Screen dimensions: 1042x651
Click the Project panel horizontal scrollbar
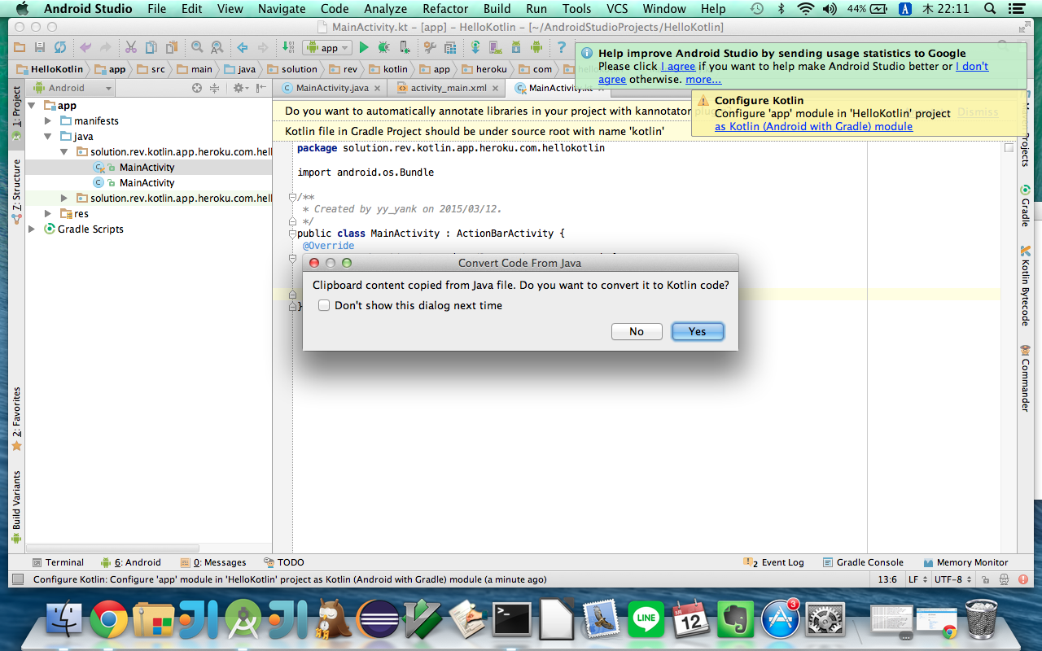coord(113,548)
